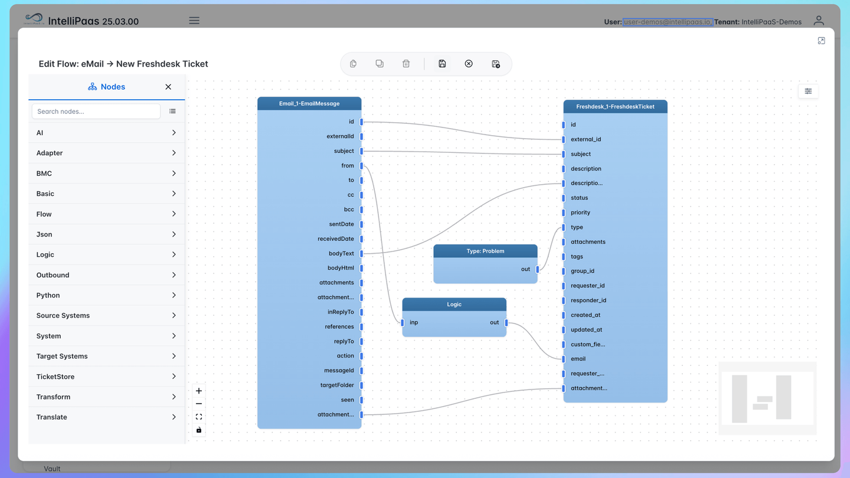
Task: Click the duplicate toolbar icon
Action: coord(380,64)
